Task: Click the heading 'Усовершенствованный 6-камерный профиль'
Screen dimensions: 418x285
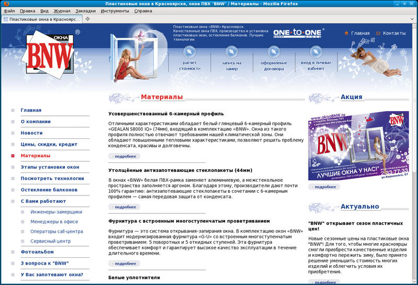Action: [166, 114]
